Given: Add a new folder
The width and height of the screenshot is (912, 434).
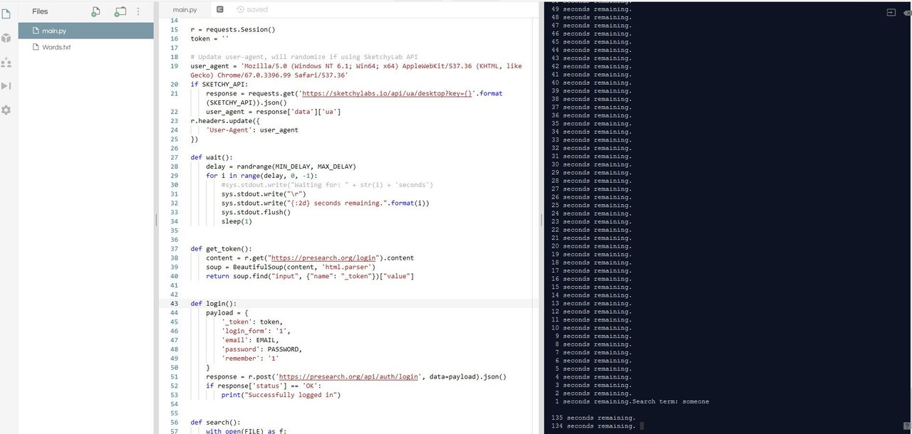Looking at the screenshot, I should (x=119, y=11).
